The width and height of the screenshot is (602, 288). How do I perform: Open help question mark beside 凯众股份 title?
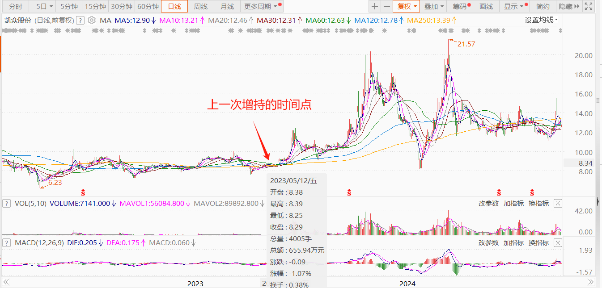point(81,20)
